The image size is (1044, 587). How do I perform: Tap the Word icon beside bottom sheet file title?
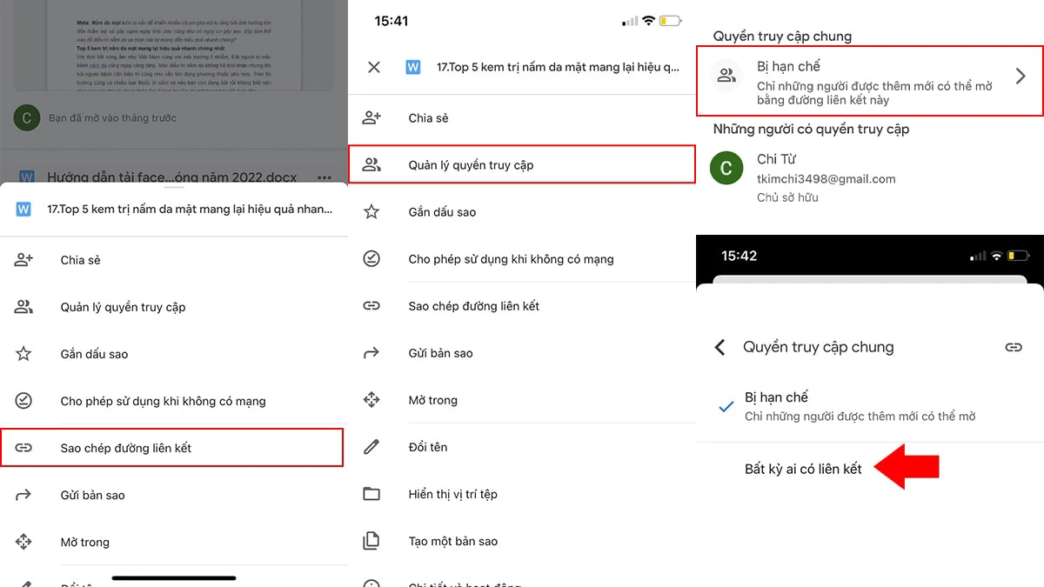[23, 210]
